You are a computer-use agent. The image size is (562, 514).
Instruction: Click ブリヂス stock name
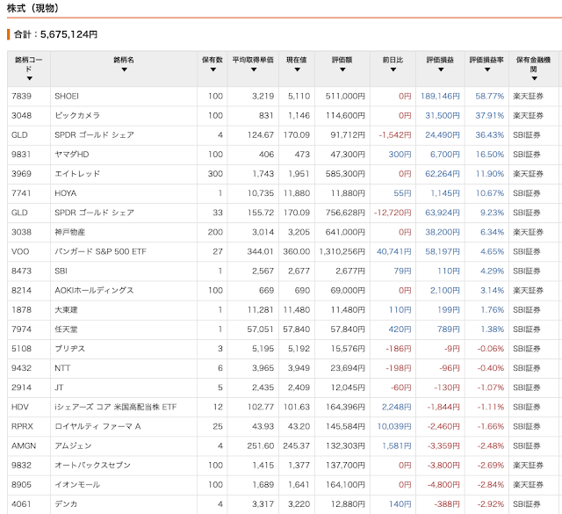[x=69, y=349]
